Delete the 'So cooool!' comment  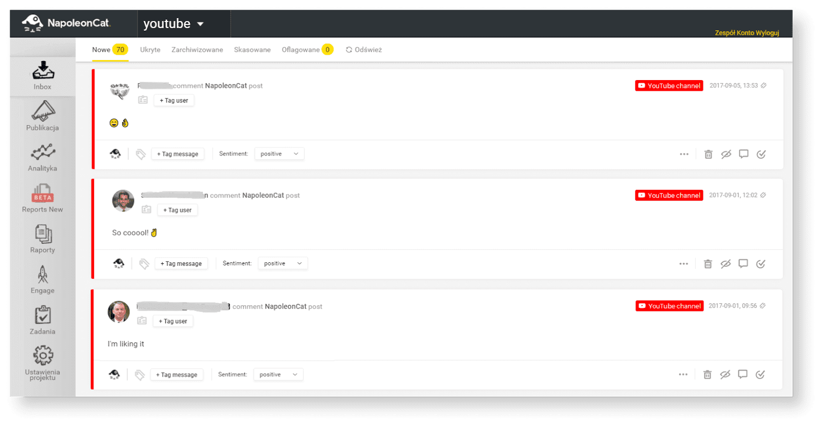click(707, 264)
